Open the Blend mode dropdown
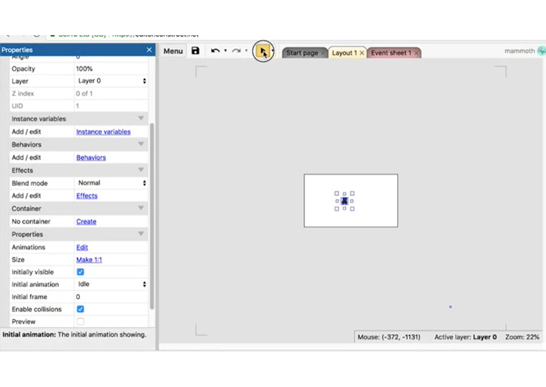The width and height of the screenshot is (546, 387). tap(112, 183)
